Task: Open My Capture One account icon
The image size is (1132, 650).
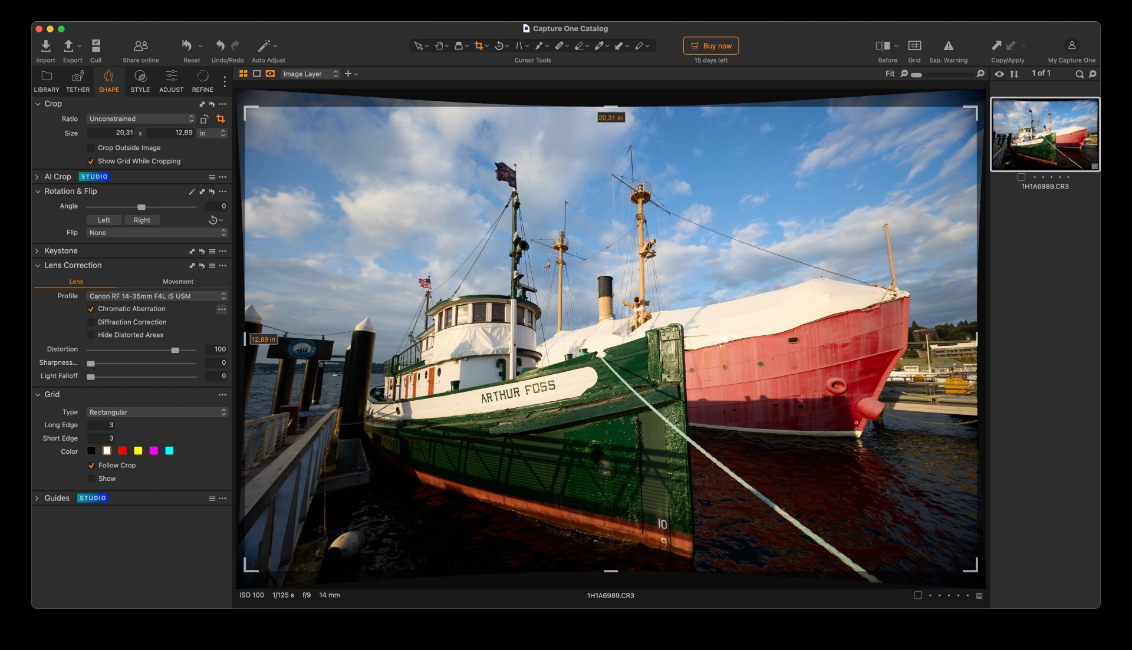Action: point(1072,45)
